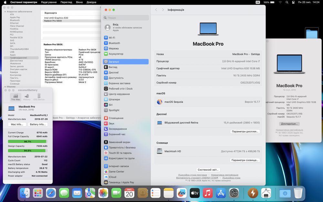Open iCloud settings
This screenshot has height=202, width=323.
point(126,177)
